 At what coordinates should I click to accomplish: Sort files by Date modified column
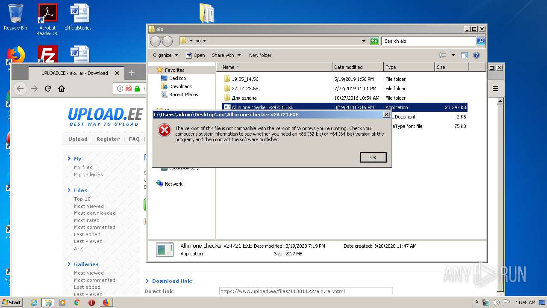358,67
